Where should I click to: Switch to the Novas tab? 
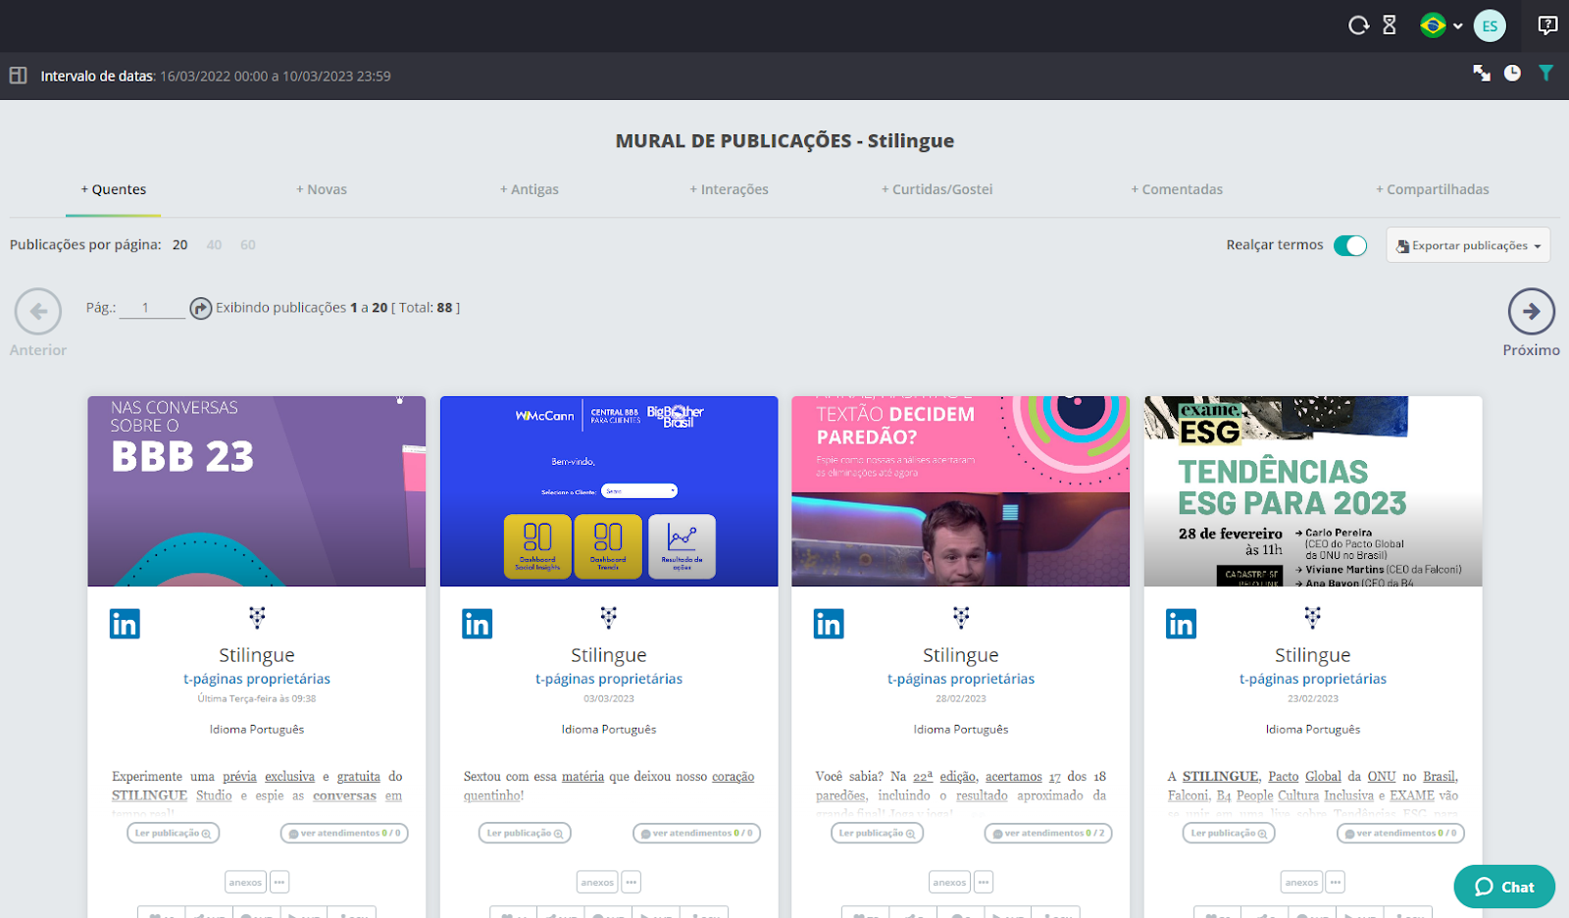(x=322, y=189)
